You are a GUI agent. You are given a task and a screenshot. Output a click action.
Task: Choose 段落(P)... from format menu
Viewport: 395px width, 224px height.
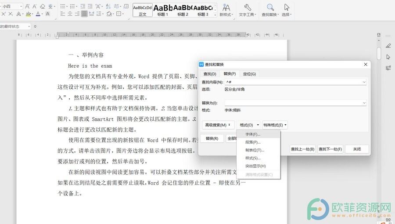(x=258, y=142)
